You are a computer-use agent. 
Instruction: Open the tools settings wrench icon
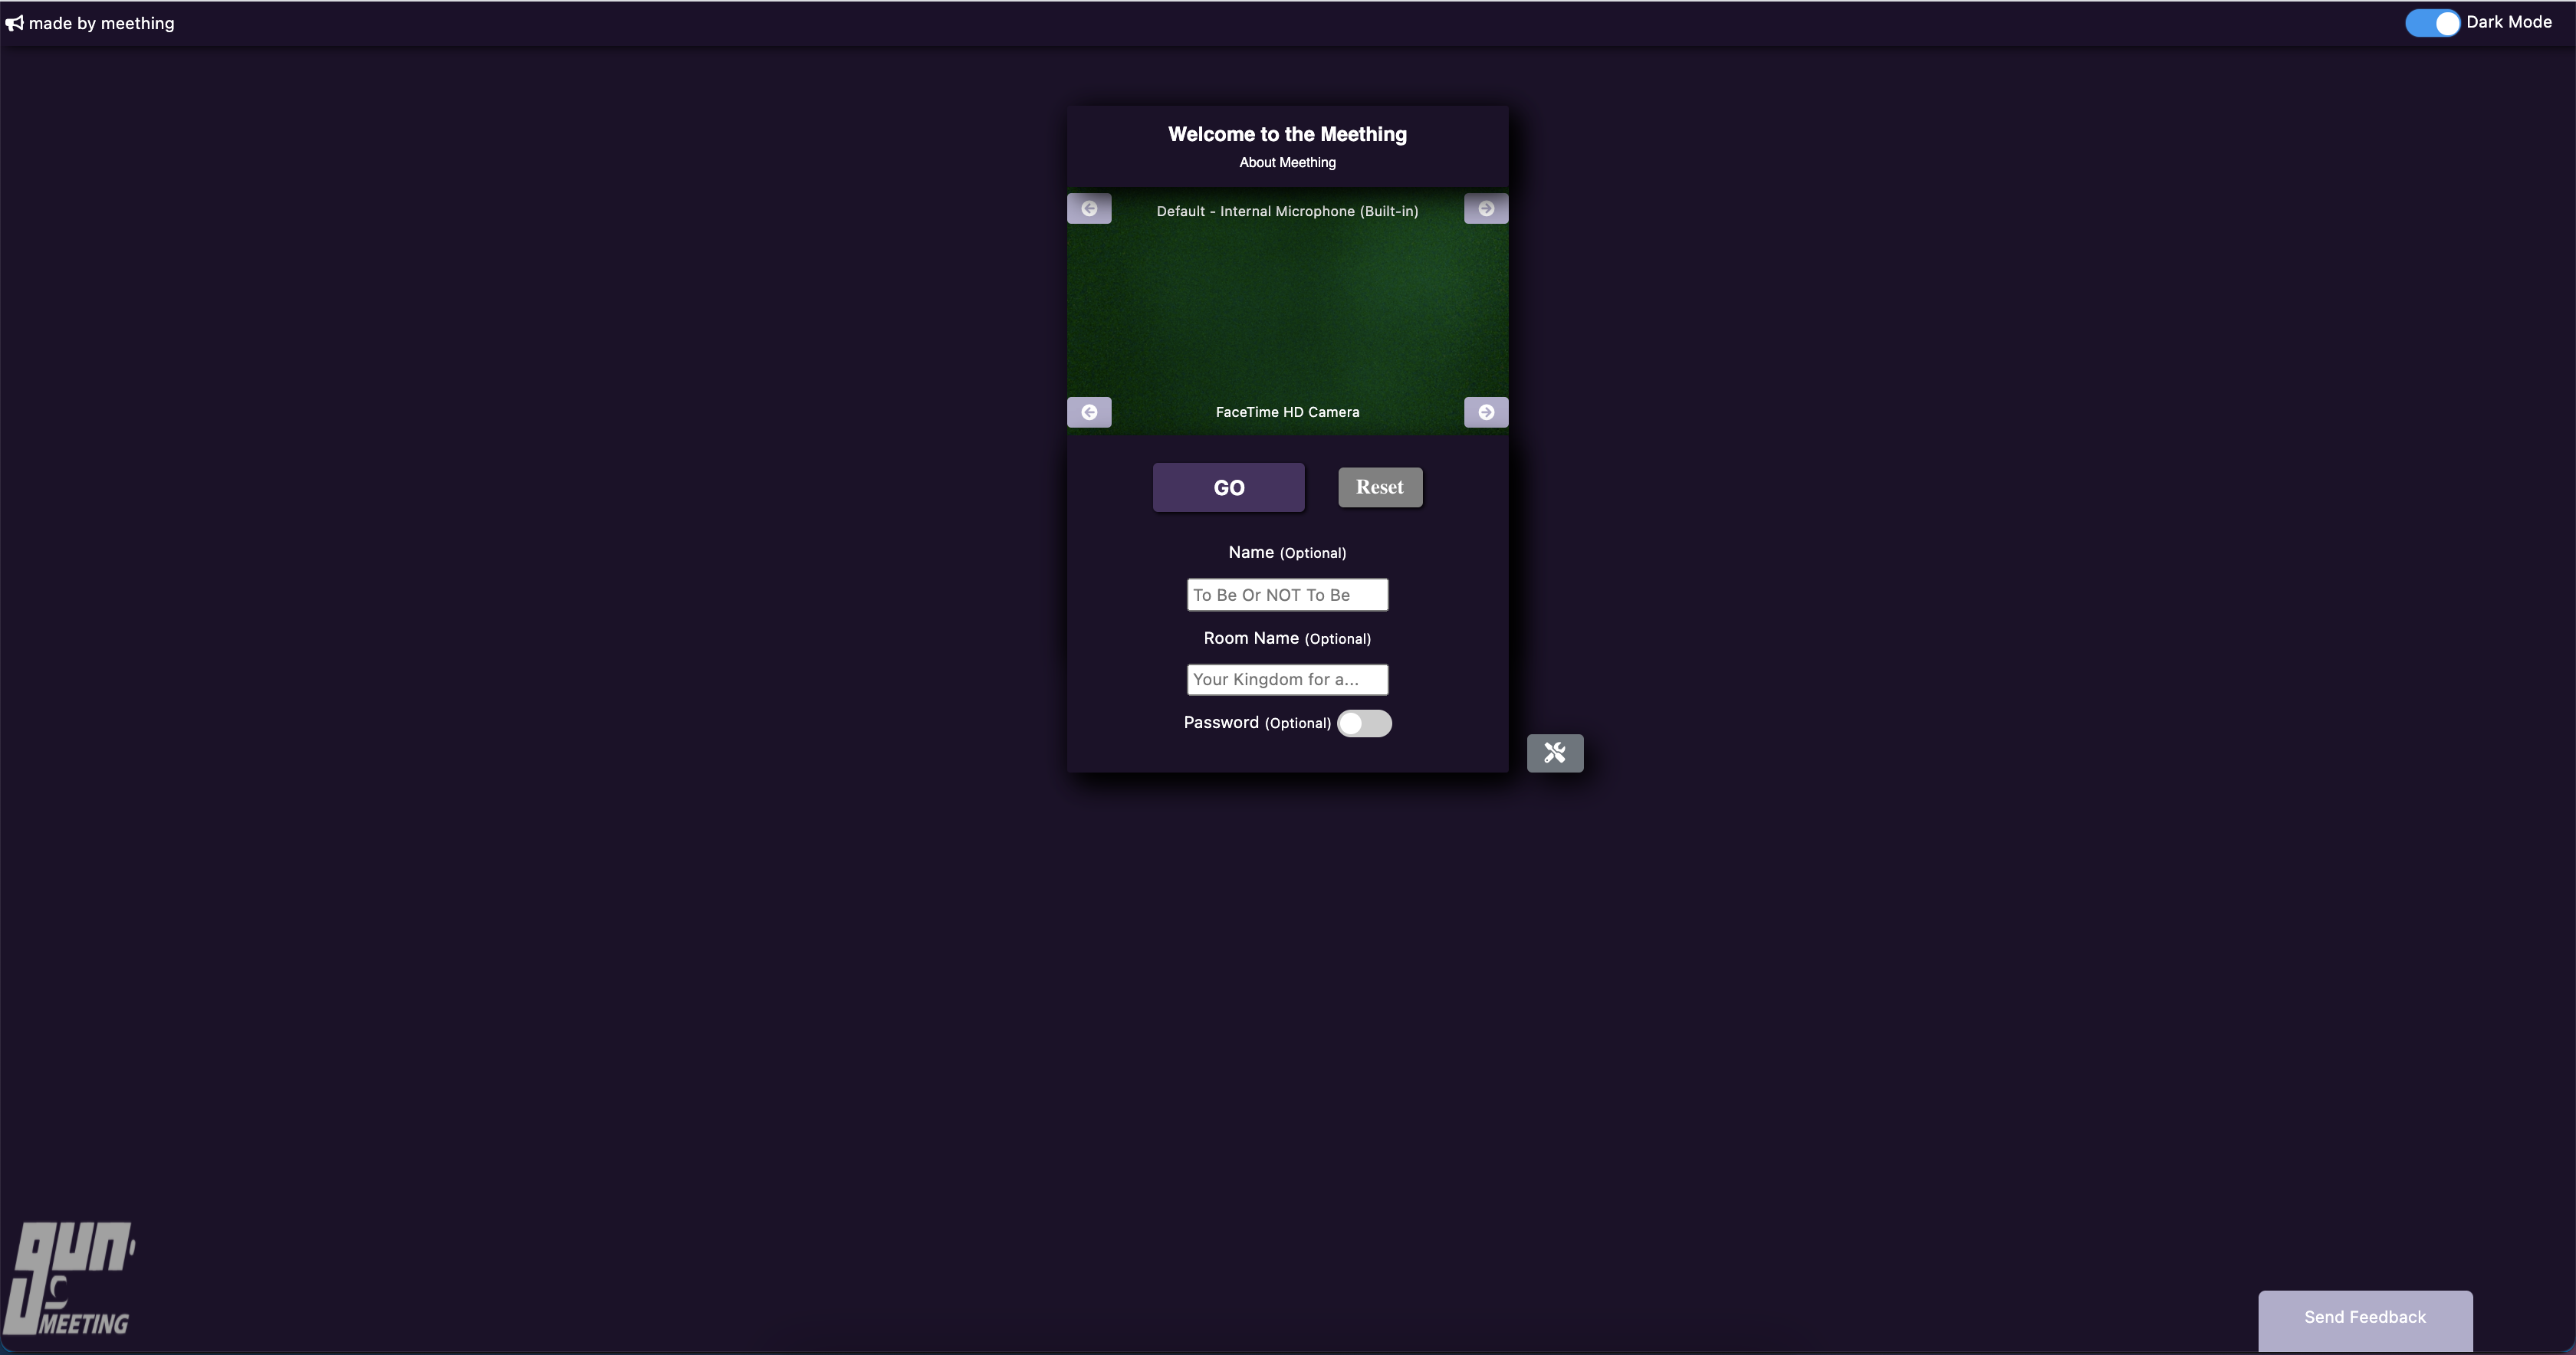pos(1555,753)
